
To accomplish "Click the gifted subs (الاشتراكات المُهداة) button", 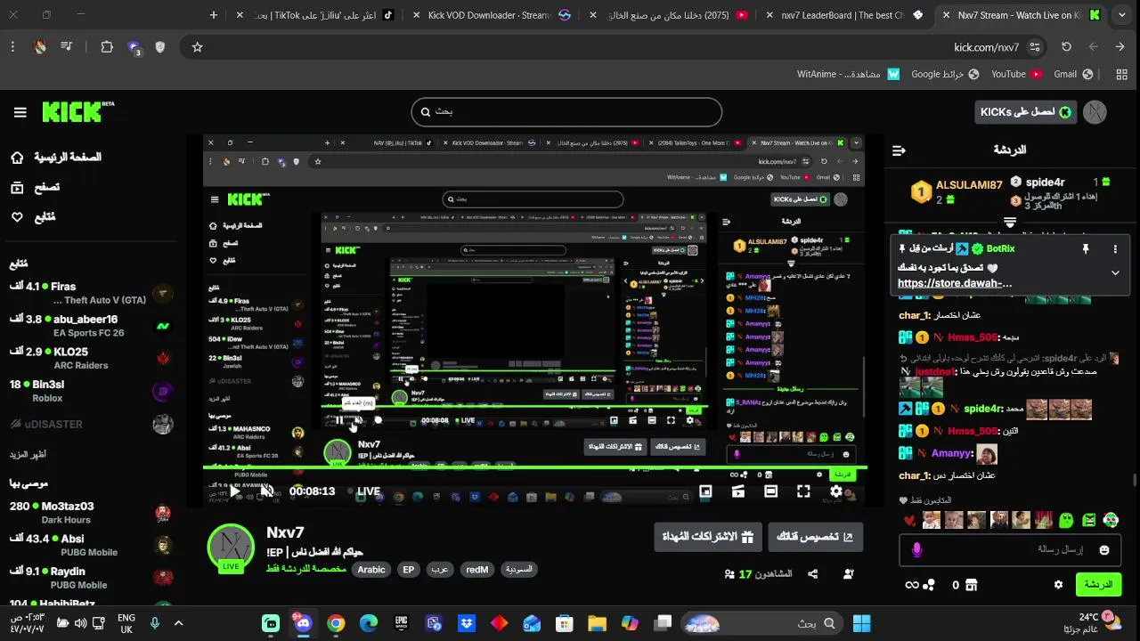I will pyautogui.click(x=708, y=537).
